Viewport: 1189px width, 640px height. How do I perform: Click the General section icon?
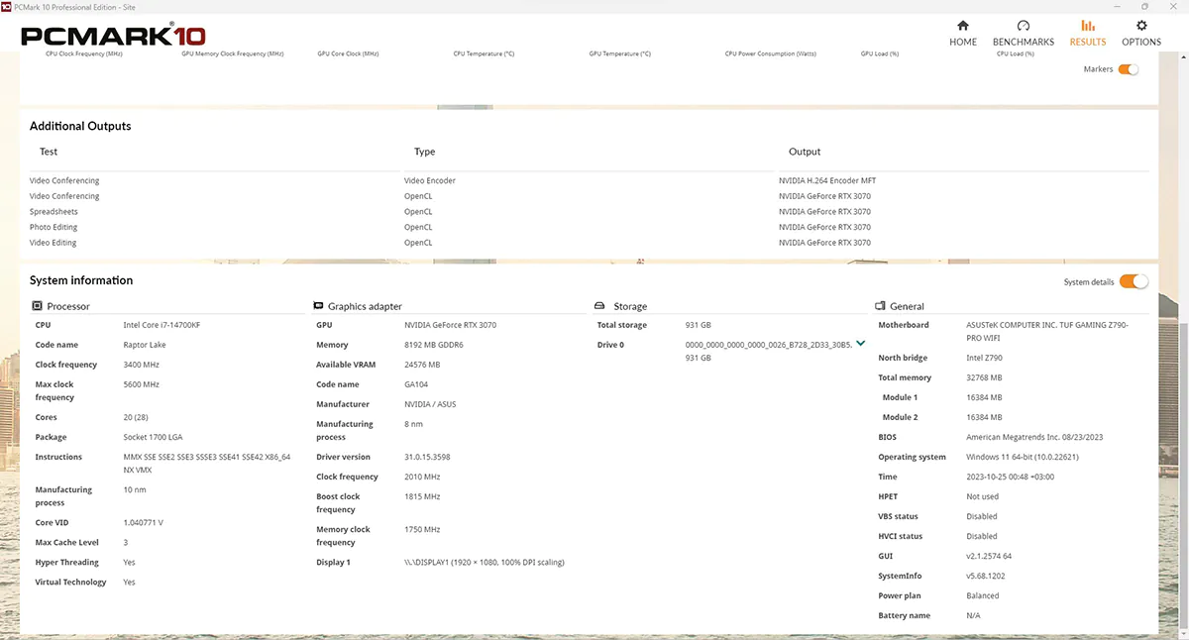tap(880, 306)
